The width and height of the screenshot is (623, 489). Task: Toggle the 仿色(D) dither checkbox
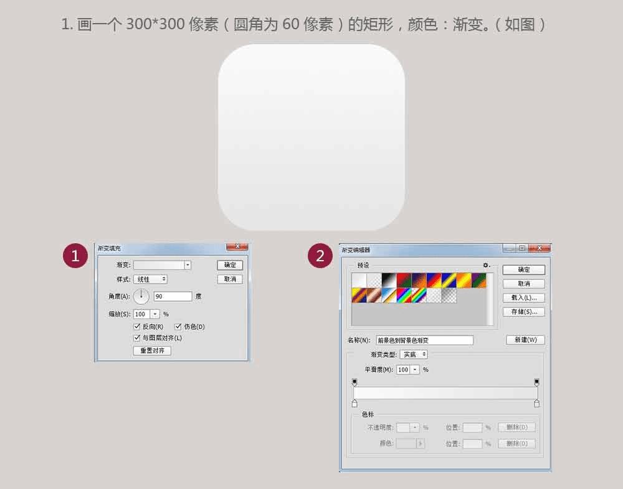coord(178,326)
